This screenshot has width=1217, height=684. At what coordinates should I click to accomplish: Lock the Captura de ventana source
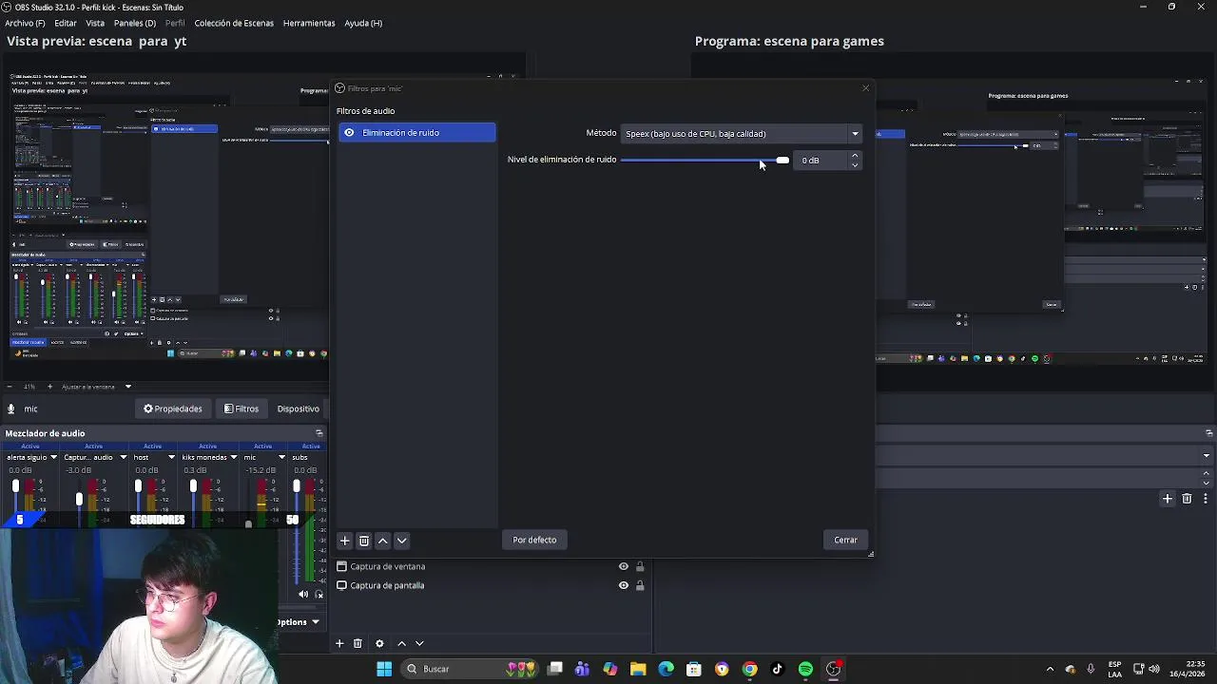point(640,566)
